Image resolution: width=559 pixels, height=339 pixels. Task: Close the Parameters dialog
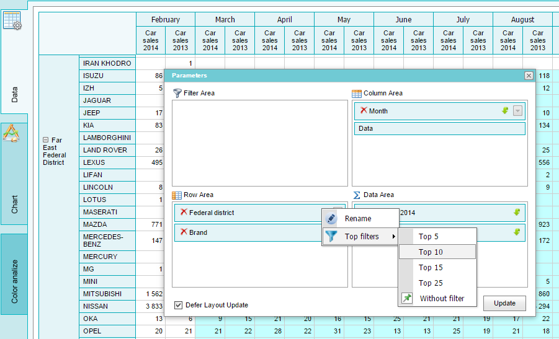tap(529, 76)
